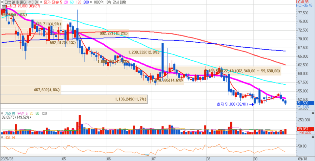
Task: Click the 50.00 RSI axis label
Action: pyautogui.click(x=303, y=146)
